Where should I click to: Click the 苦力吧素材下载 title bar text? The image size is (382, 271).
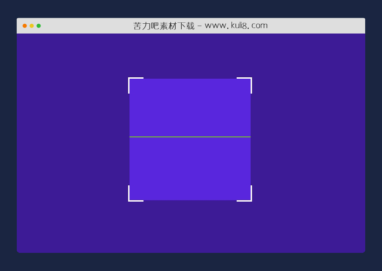click(163, 25)
